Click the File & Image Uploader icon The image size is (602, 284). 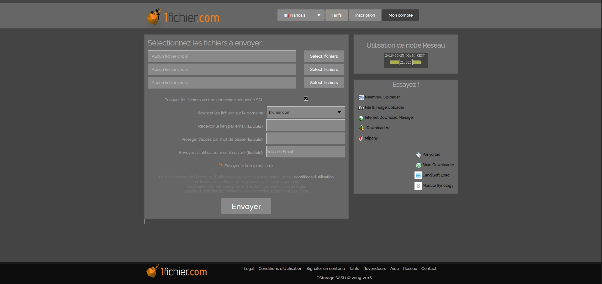(x=361, y=108)
